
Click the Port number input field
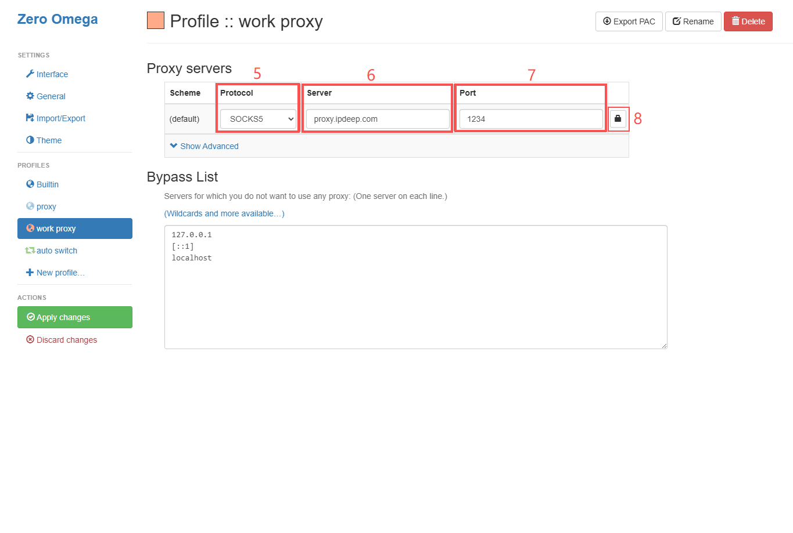coord(530,119)
